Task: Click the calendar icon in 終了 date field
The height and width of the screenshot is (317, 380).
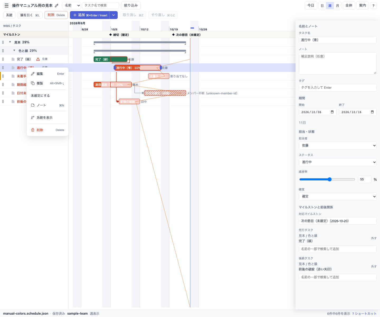Action: [x=372, y=112]
